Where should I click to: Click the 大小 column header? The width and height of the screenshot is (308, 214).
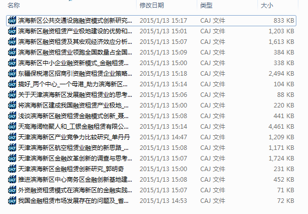(267, 5)
